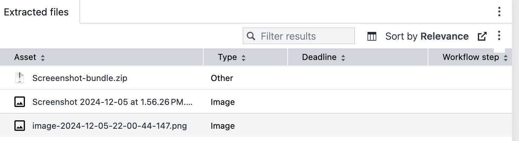The height and width of the screenshot is (141, 519).
Task: Open Screeenshot-bundle.zip asset
Action: click(x=80, y=78)
